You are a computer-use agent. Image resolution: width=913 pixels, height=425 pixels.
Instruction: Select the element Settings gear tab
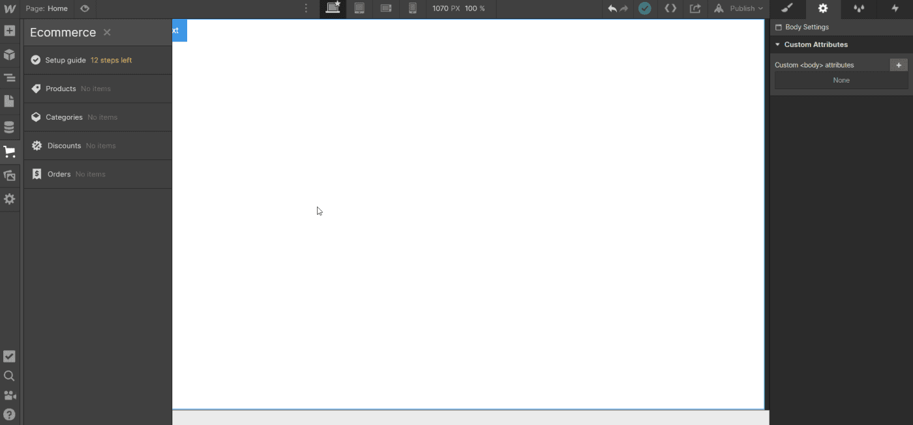click(823, 8)
